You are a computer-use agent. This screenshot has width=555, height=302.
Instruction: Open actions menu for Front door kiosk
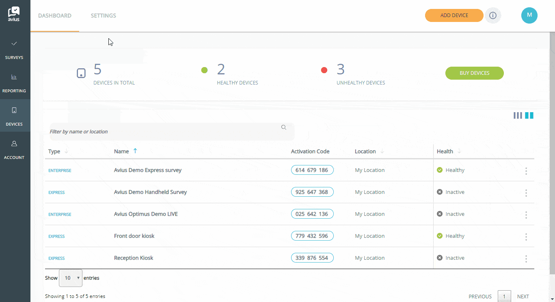tap(526, 237)
